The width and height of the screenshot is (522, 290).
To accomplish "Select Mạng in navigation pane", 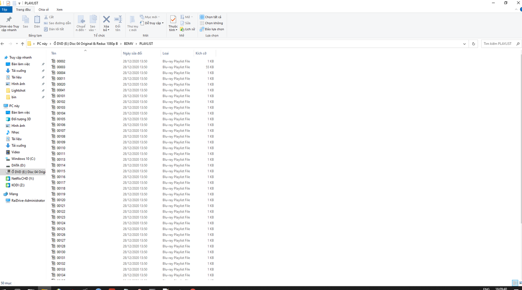I will pos(13,194).
